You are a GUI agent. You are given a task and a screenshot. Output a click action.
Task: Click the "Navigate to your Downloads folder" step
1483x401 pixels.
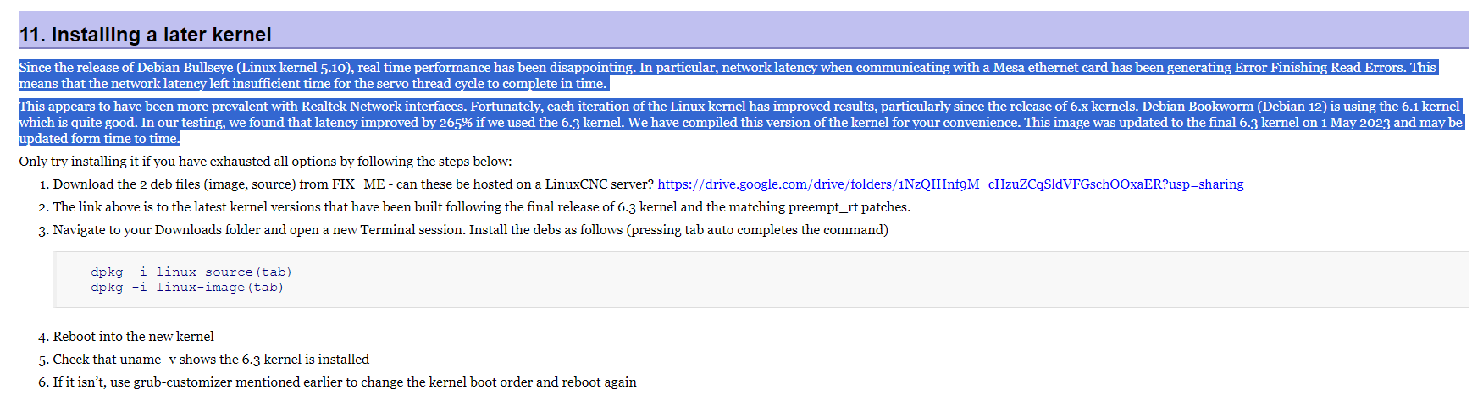tap(470, 230)
